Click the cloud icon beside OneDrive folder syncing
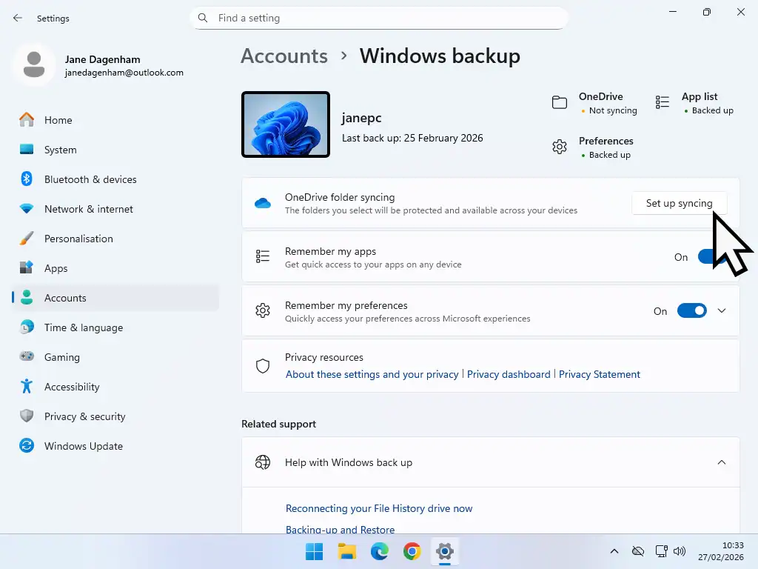 coord(263,203)
